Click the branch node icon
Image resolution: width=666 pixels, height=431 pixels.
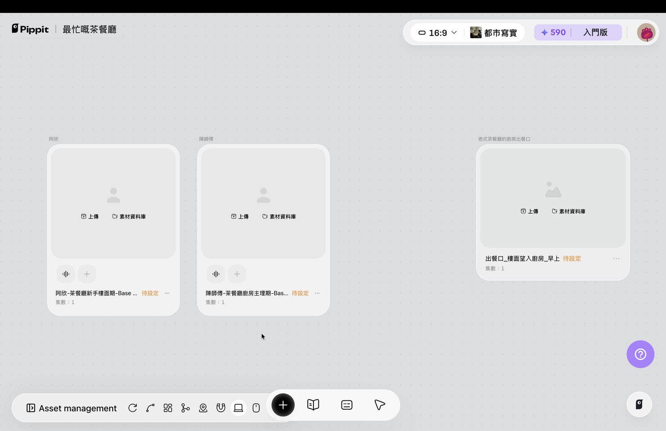click(x=186, y=408)
